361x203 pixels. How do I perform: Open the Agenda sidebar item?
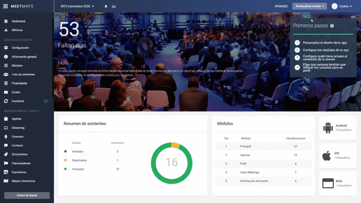tap(16, 119)
